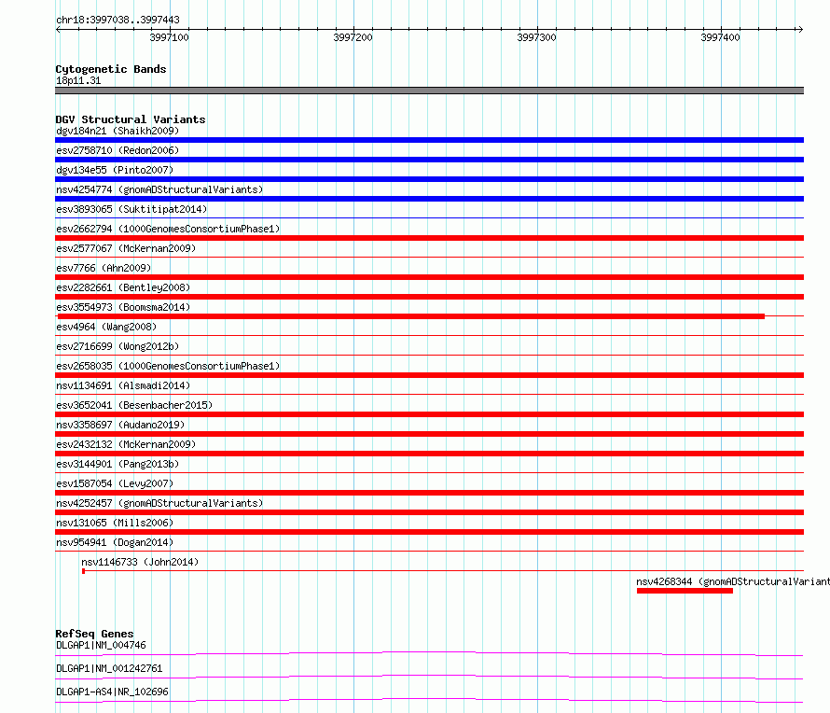Image resolution: width=830 pixels, height=713 pixels.
Task: Open the DLGAP1|NM_004746 gene label
Action: click(x=101, y=645)
